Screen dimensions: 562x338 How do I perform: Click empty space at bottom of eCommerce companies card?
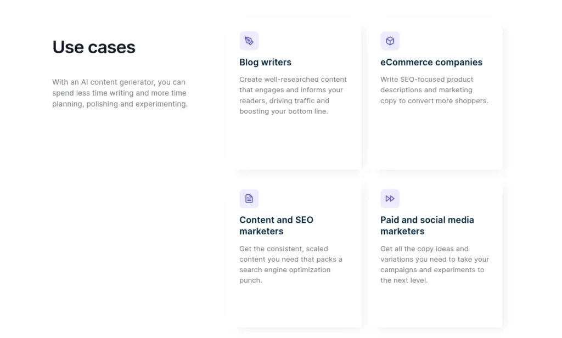pyautogui.click(x=435, y=140)
